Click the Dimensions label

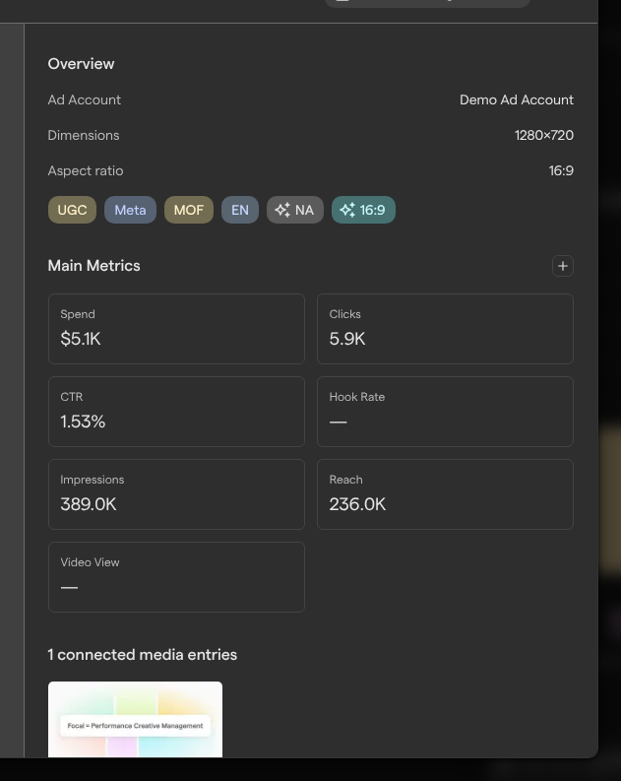coord(84,135)
